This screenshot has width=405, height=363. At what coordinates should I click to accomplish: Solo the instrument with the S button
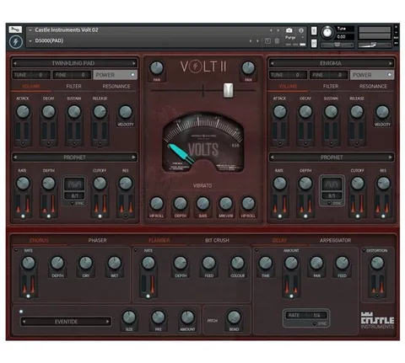(314, 30)
